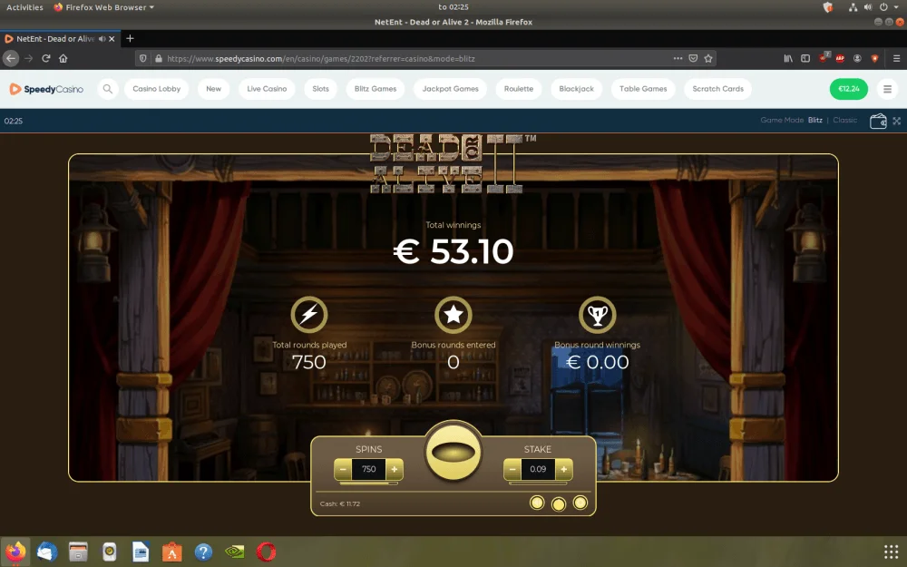Bookmark this page with star
The height and width of the screenshot is (567, 907).
[708, 58]
